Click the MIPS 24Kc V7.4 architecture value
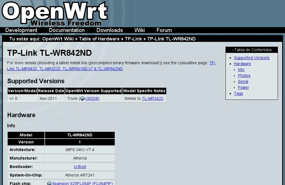The image size is (285, 185). click(80, 150)
